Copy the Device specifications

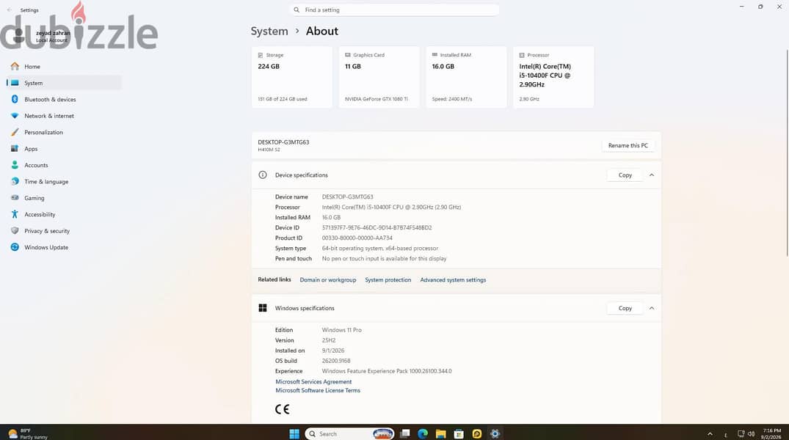[625, 175]
